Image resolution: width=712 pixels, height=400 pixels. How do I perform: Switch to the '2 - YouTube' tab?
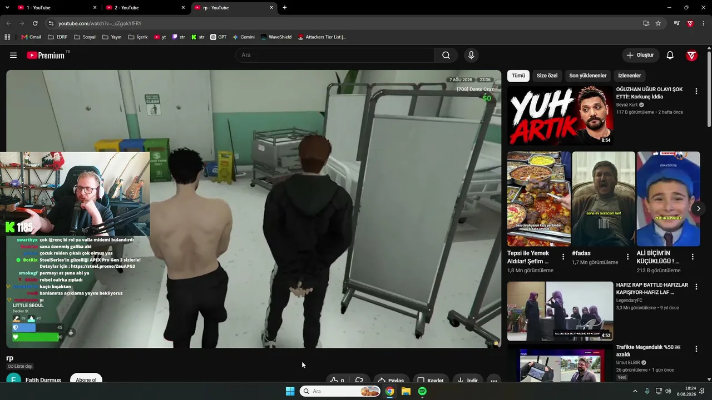[145, 8]
